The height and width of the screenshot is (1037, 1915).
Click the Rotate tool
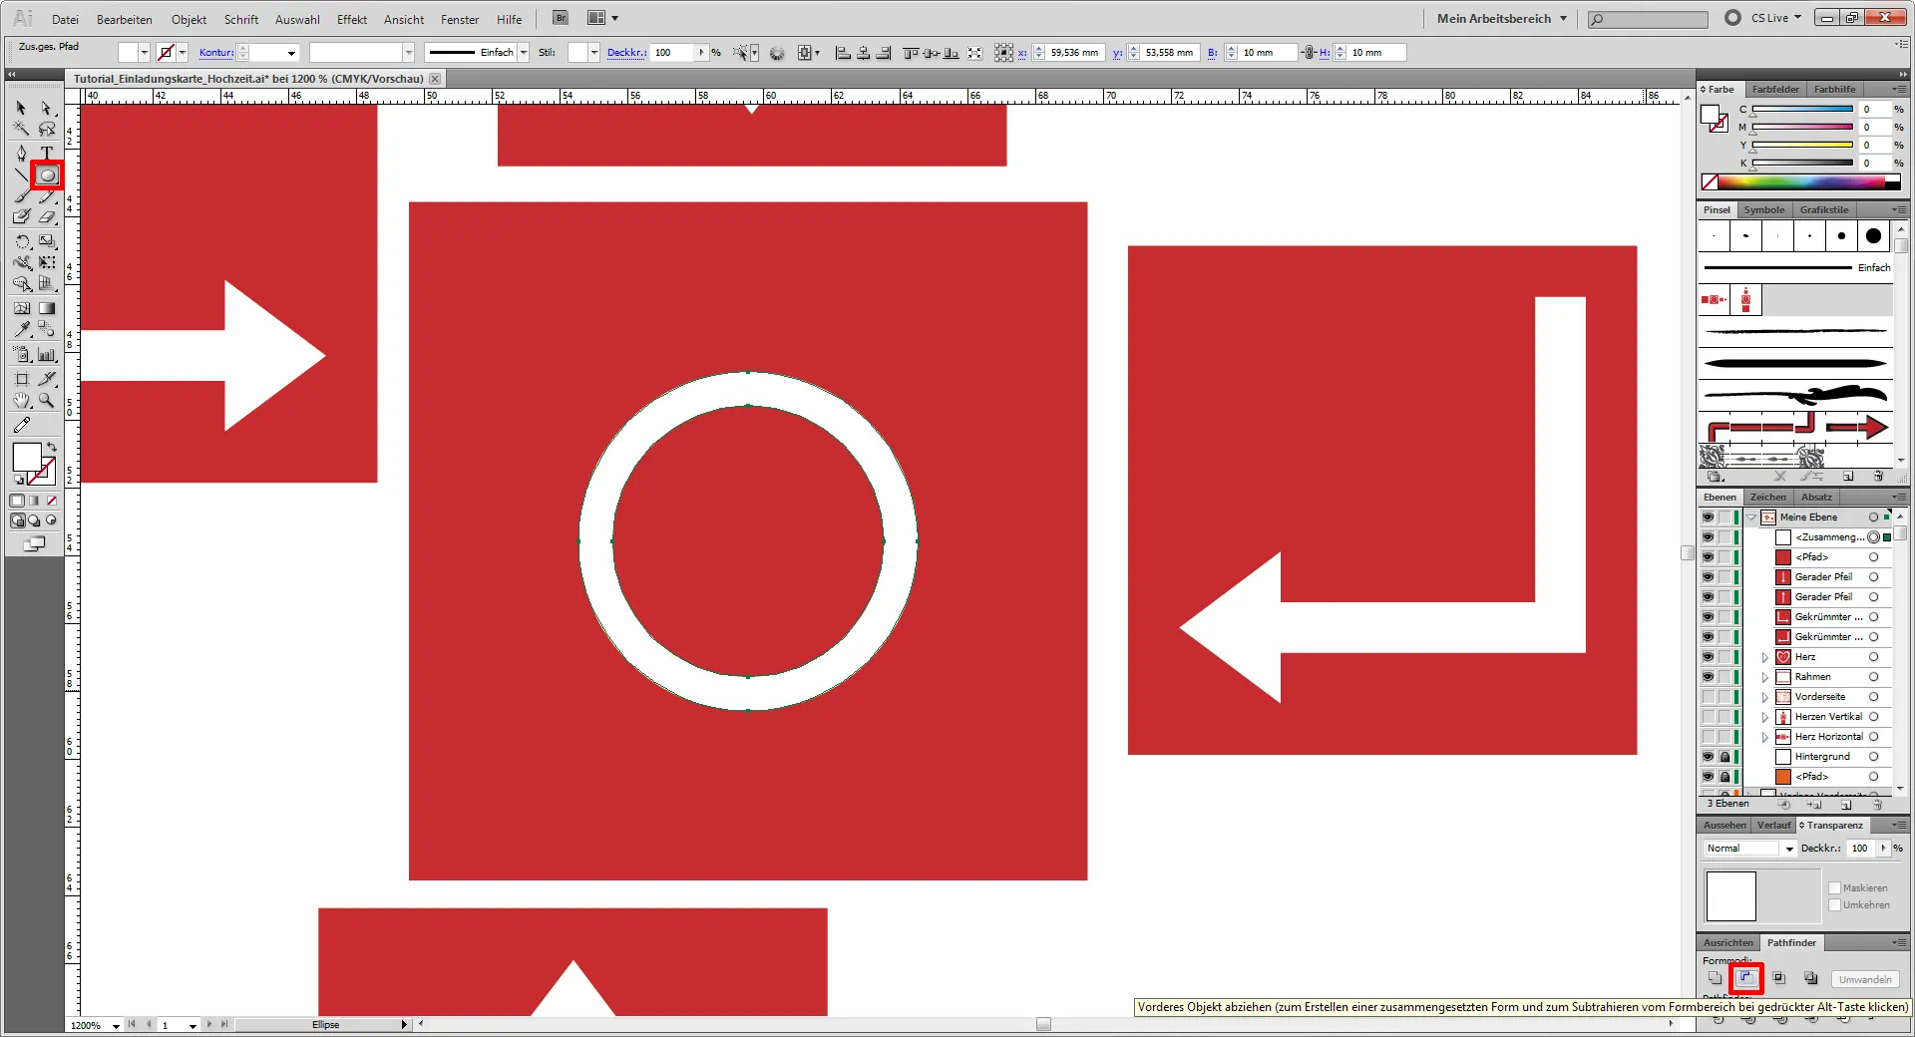[x=22, y=241]
